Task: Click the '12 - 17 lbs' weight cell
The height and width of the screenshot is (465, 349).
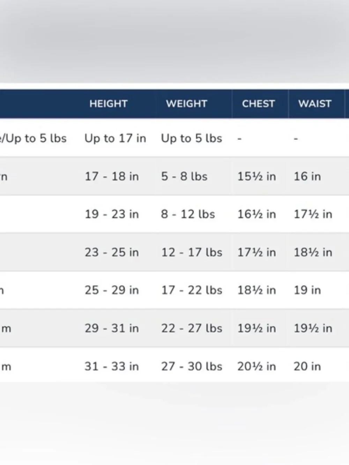Action: click(x=191, y=252)
